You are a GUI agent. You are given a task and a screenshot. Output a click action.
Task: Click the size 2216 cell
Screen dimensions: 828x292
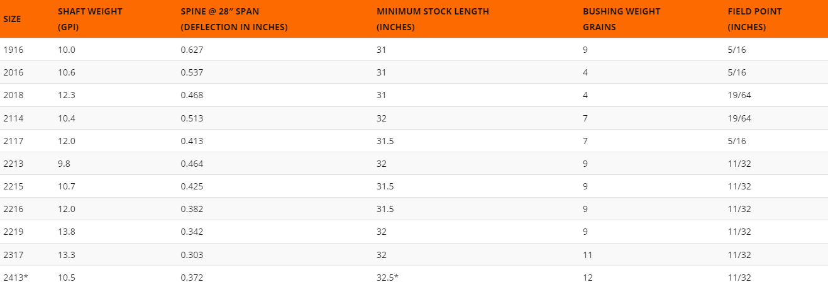point(13,209)
